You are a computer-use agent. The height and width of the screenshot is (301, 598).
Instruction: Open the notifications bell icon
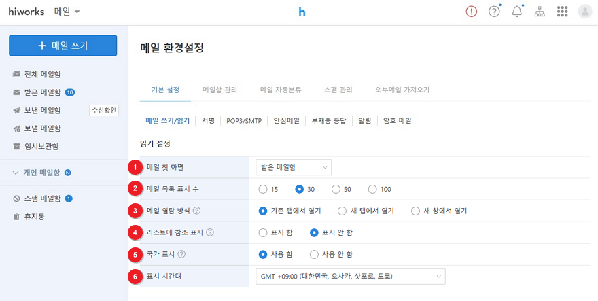[517, 12]
